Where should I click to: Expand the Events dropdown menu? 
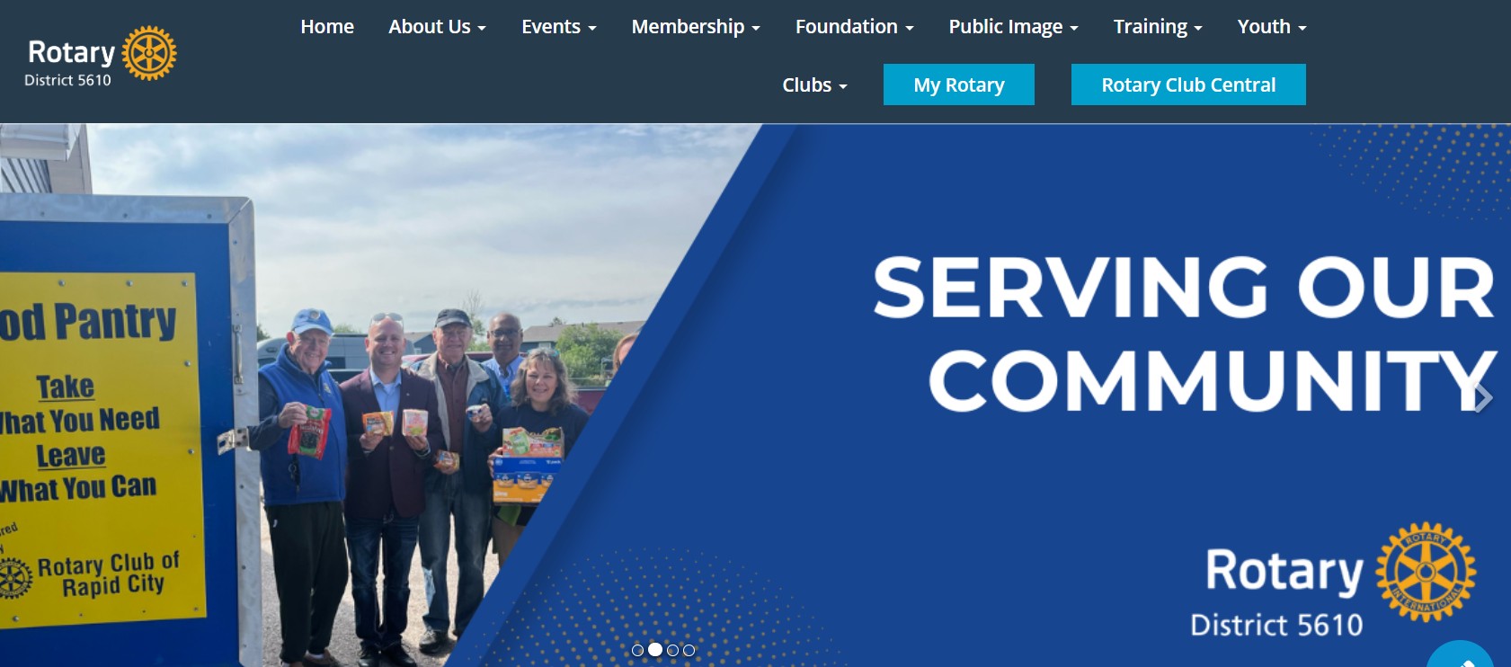click(558, 27)
